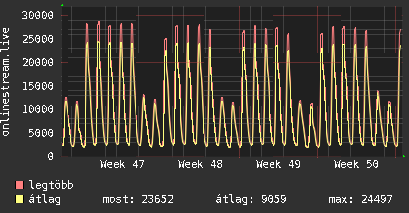Click the 30000 y-axis tick label
This screenshot has width=409, height=213.
(x=38, y=16)
